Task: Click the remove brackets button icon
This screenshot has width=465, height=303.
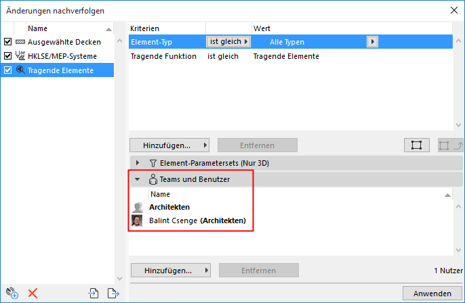Action: tap(450, 145)
